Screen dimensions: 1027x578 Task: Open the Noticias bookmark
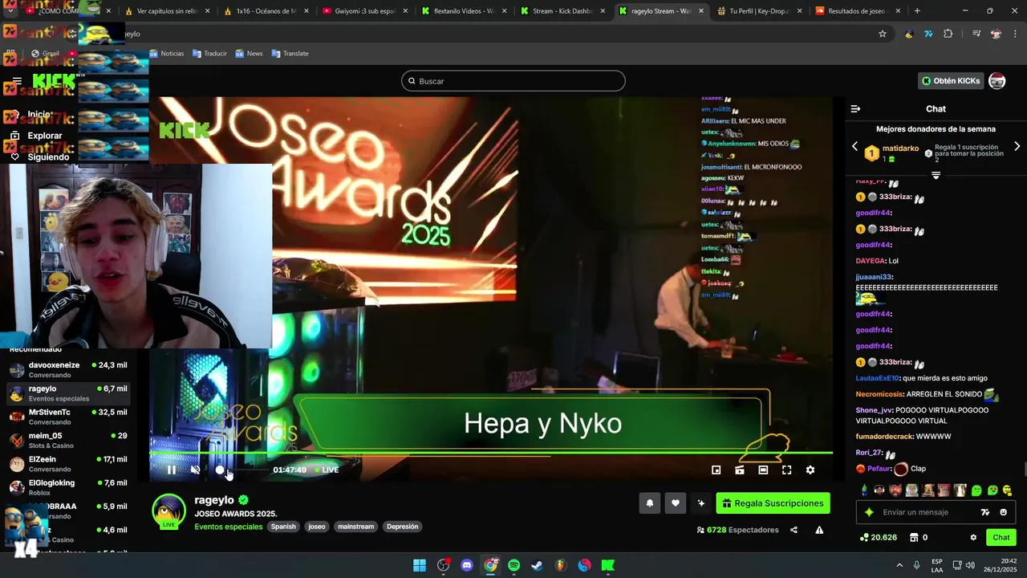tap(166, 53)
